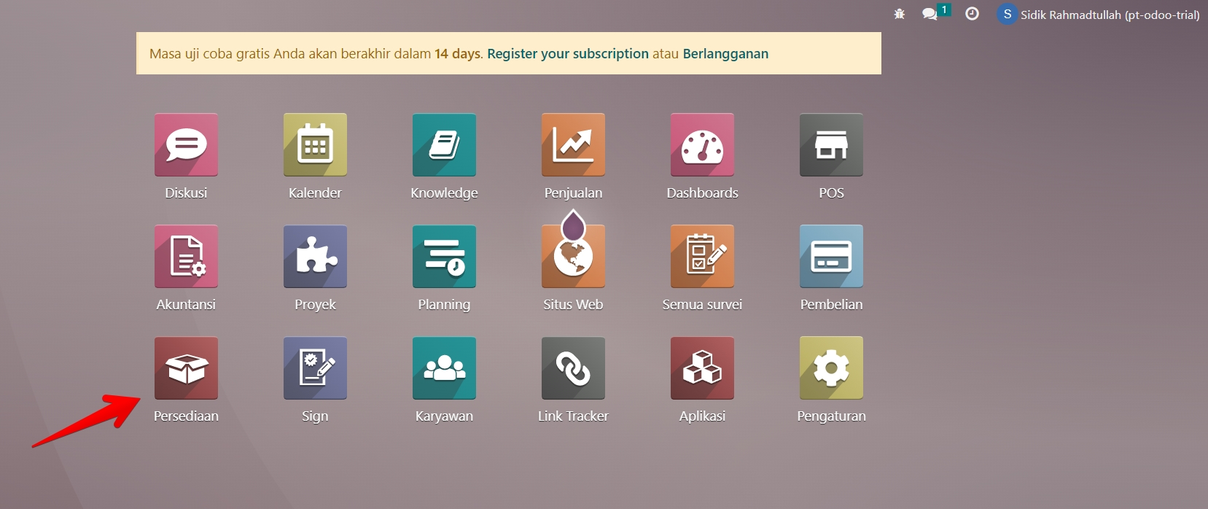This screenshot has height=509, width=1208.
Task: Click the user avatar S
Action: coord(1007,14)
